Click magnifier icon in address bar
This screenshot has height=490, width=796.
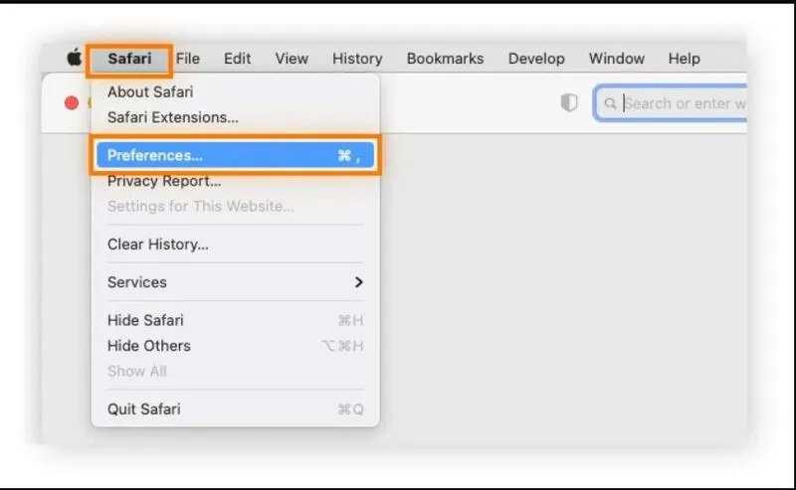[x=610, y=104]
